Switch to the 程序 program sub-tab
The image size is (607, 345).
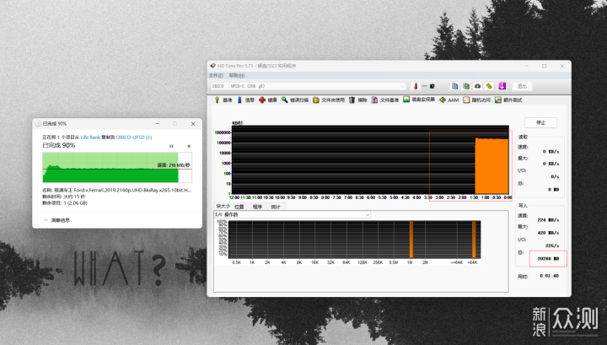(x=257, y=207)
